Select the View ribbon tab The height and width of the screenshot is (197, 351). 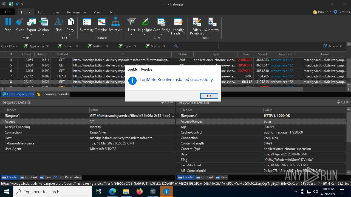click(x=97, y=12)
